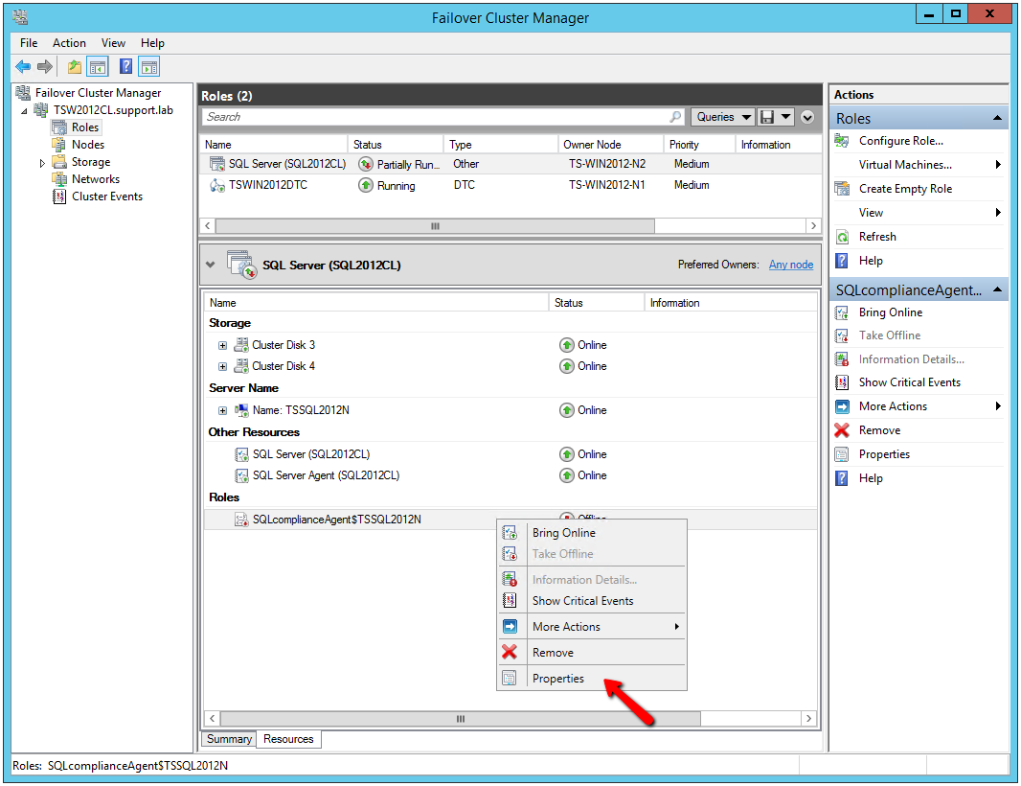The height and width of the screenshot is (786, 1021).
Task: Click the Bring Online icon in context menu
Action: pyautogui.click(x=510, y=533)
